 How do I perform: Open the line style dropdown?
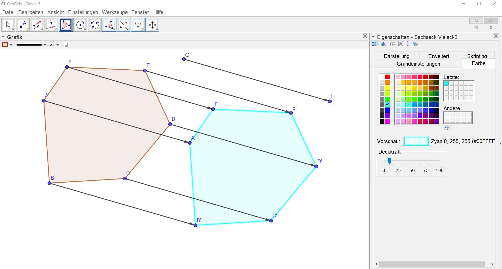45,45
